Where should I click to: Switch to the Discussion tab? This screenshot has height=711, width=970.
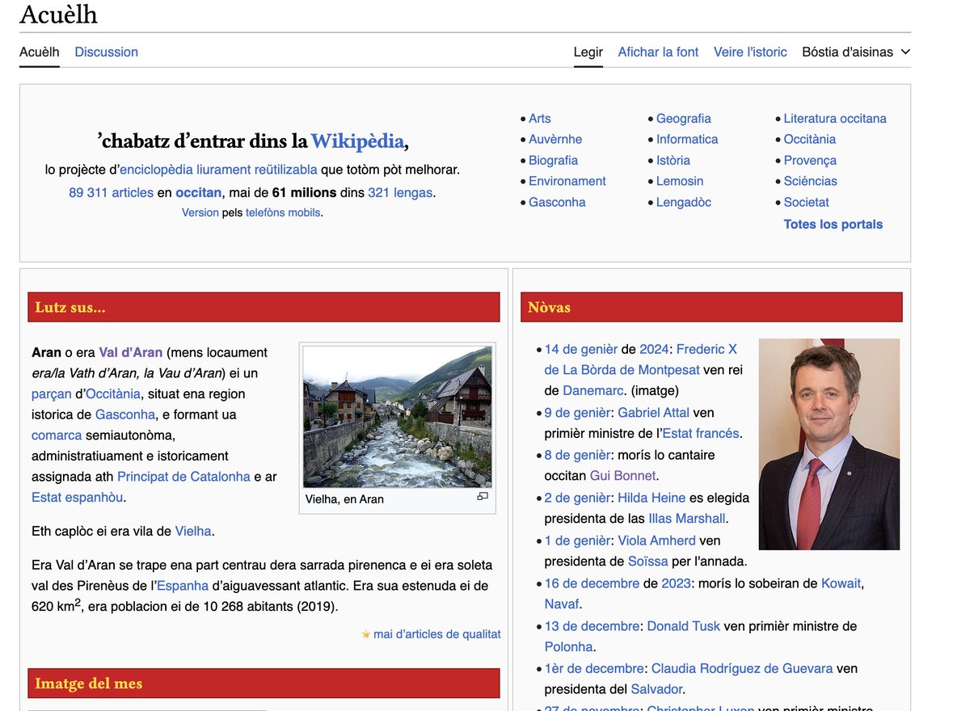(106, 52)
